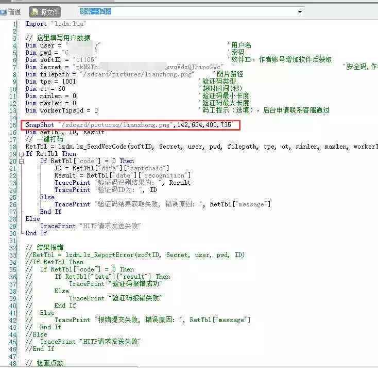Click the Dim user line
This screenshot has width=378, height=368.
pyautogui.click(x=63, y=45)
